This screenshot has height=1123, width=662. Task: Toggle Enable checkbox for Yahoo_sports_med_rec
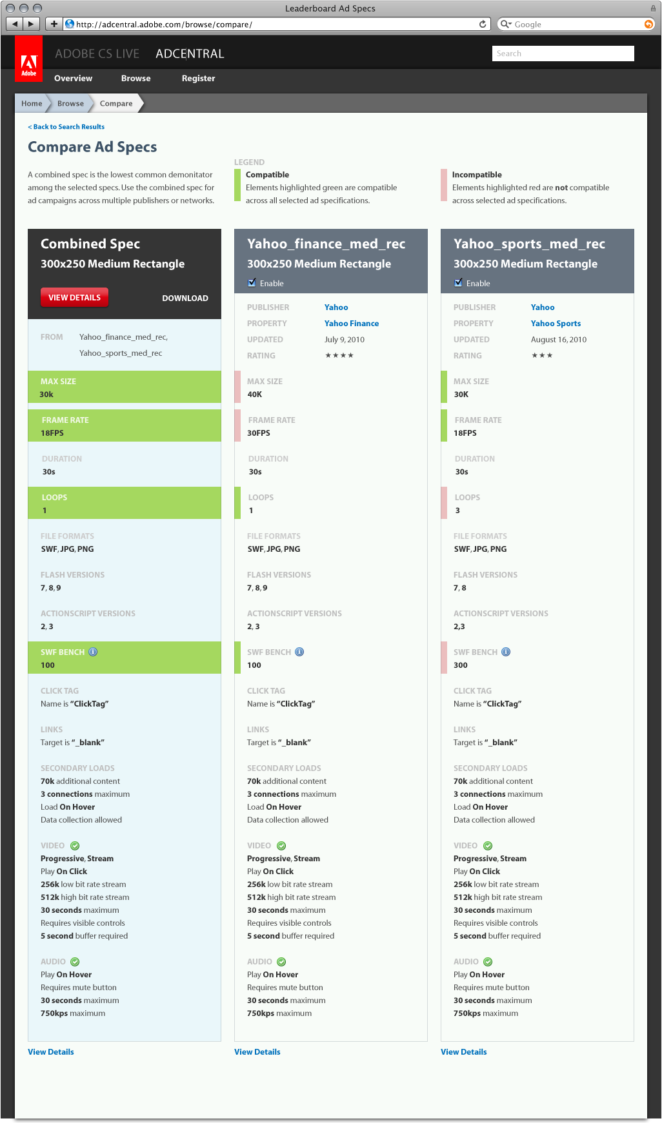click(x=458, y=283)
